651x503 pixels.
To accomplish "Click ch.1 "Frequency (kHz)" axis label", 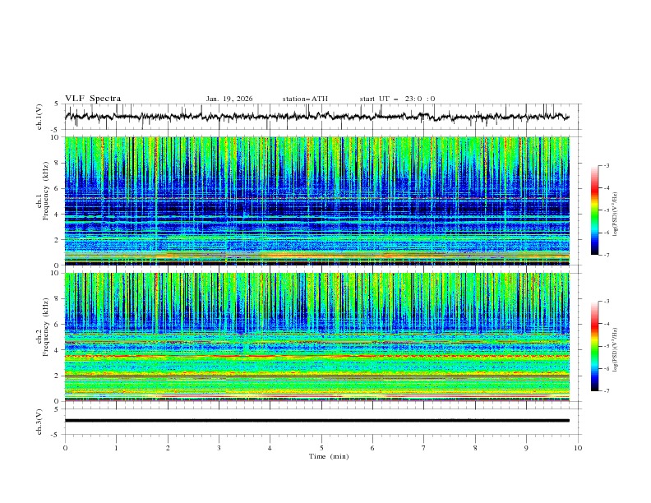I will [x=45, y=191].
